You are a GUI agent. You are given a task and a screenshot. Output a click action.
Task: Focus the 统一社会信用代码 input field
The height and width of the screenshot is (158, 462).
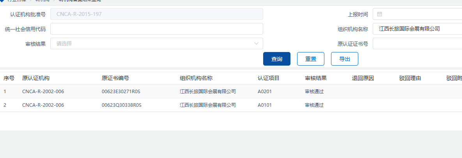[156, 29]
